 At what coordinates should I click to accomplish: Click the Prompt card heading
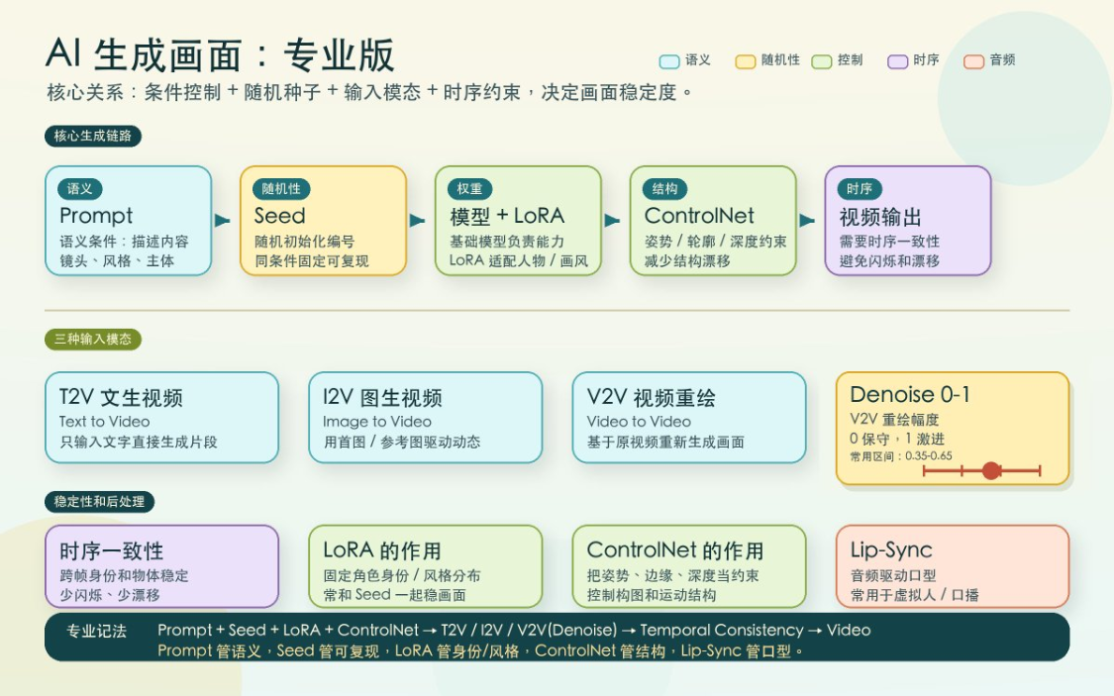point(96,215)
